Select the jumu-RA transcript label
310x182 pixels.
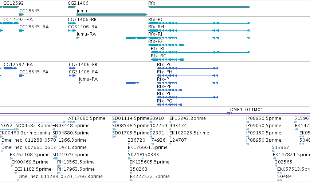[86, 34]
